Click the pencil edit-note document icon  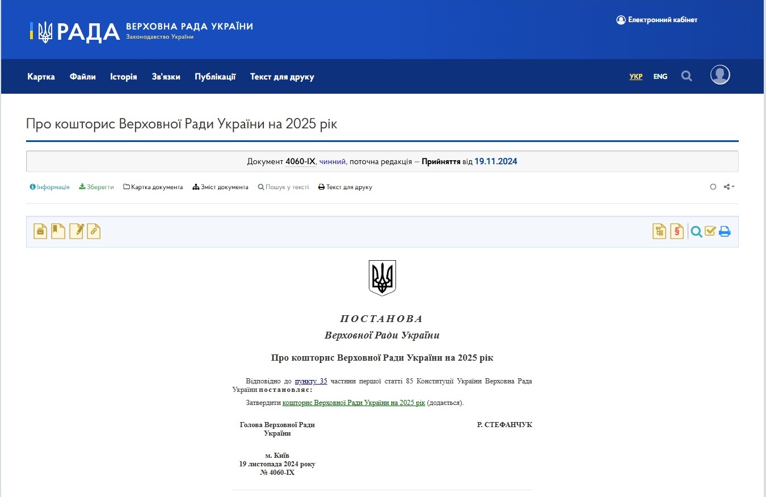pos(76,231)
